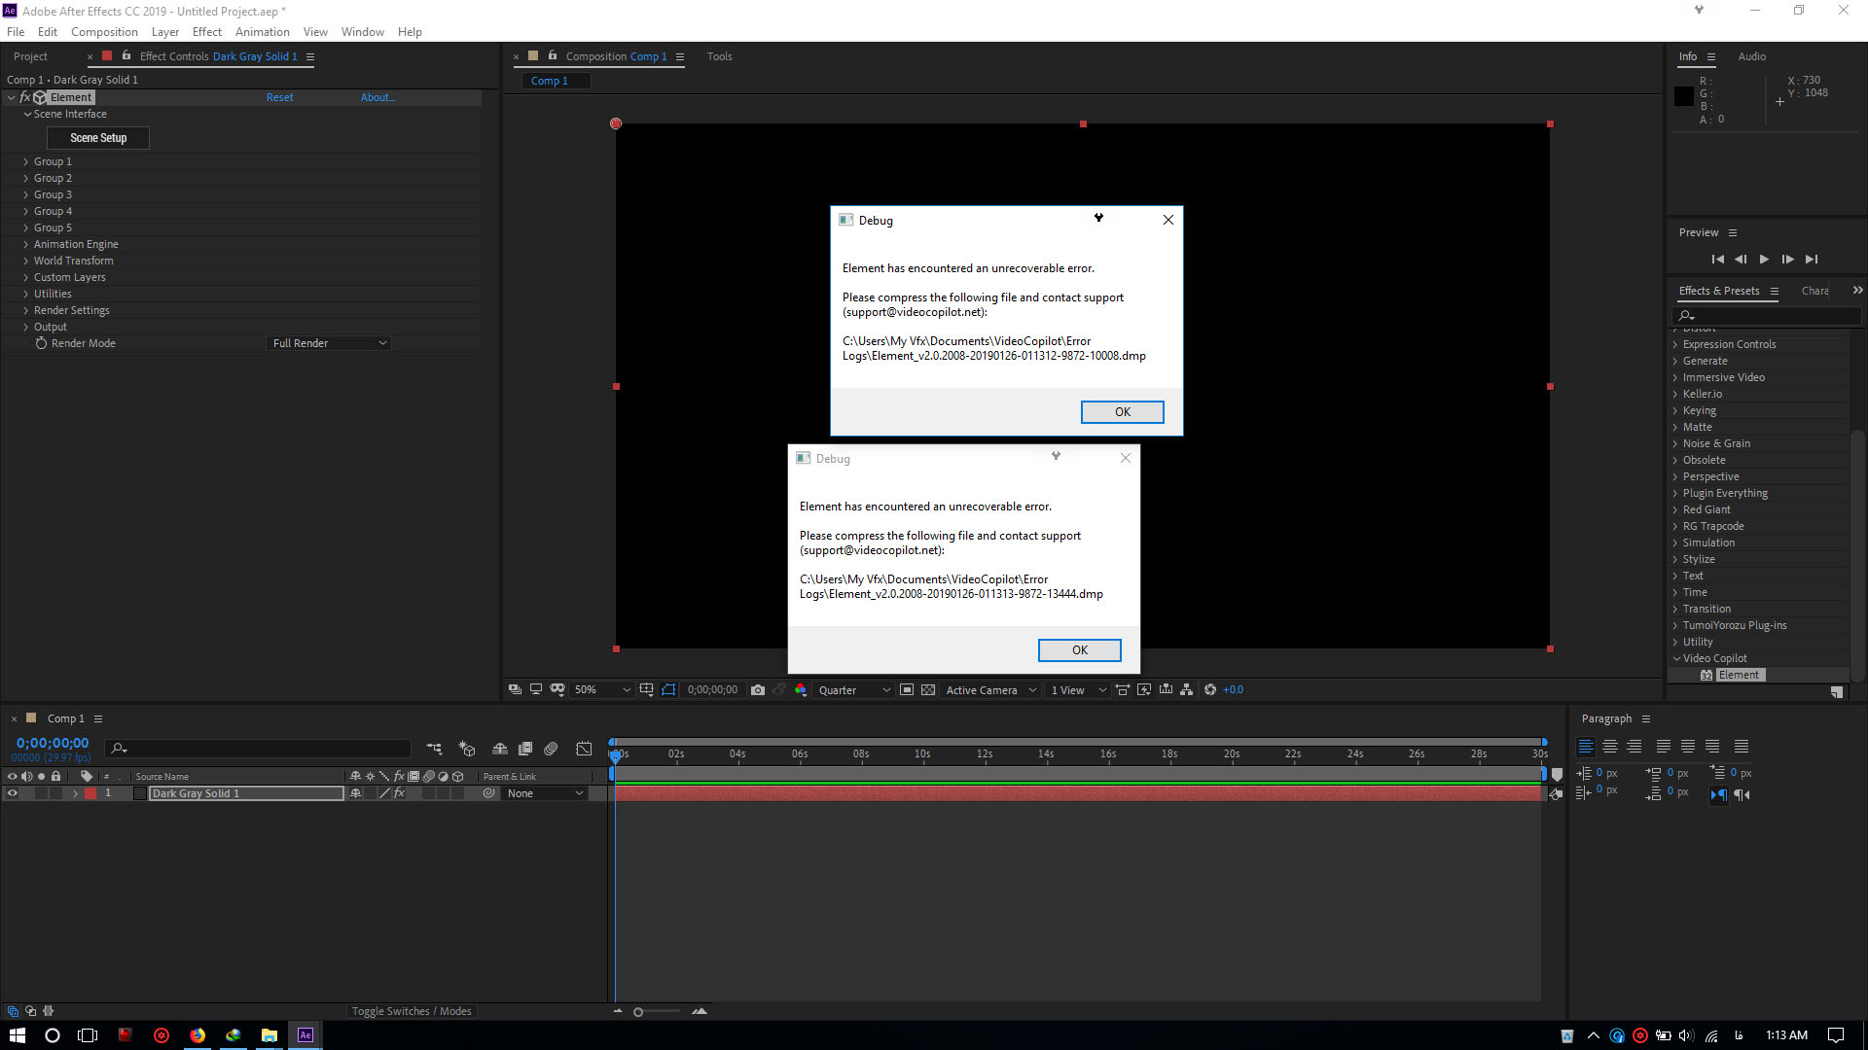Collapse Scene Interface section
1868x1050 pixels.
(x=27, y=115)
